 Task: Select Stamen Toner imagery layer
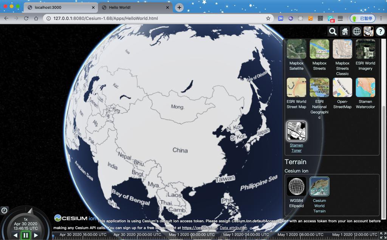pyautogui.click(x=296, y=131)
